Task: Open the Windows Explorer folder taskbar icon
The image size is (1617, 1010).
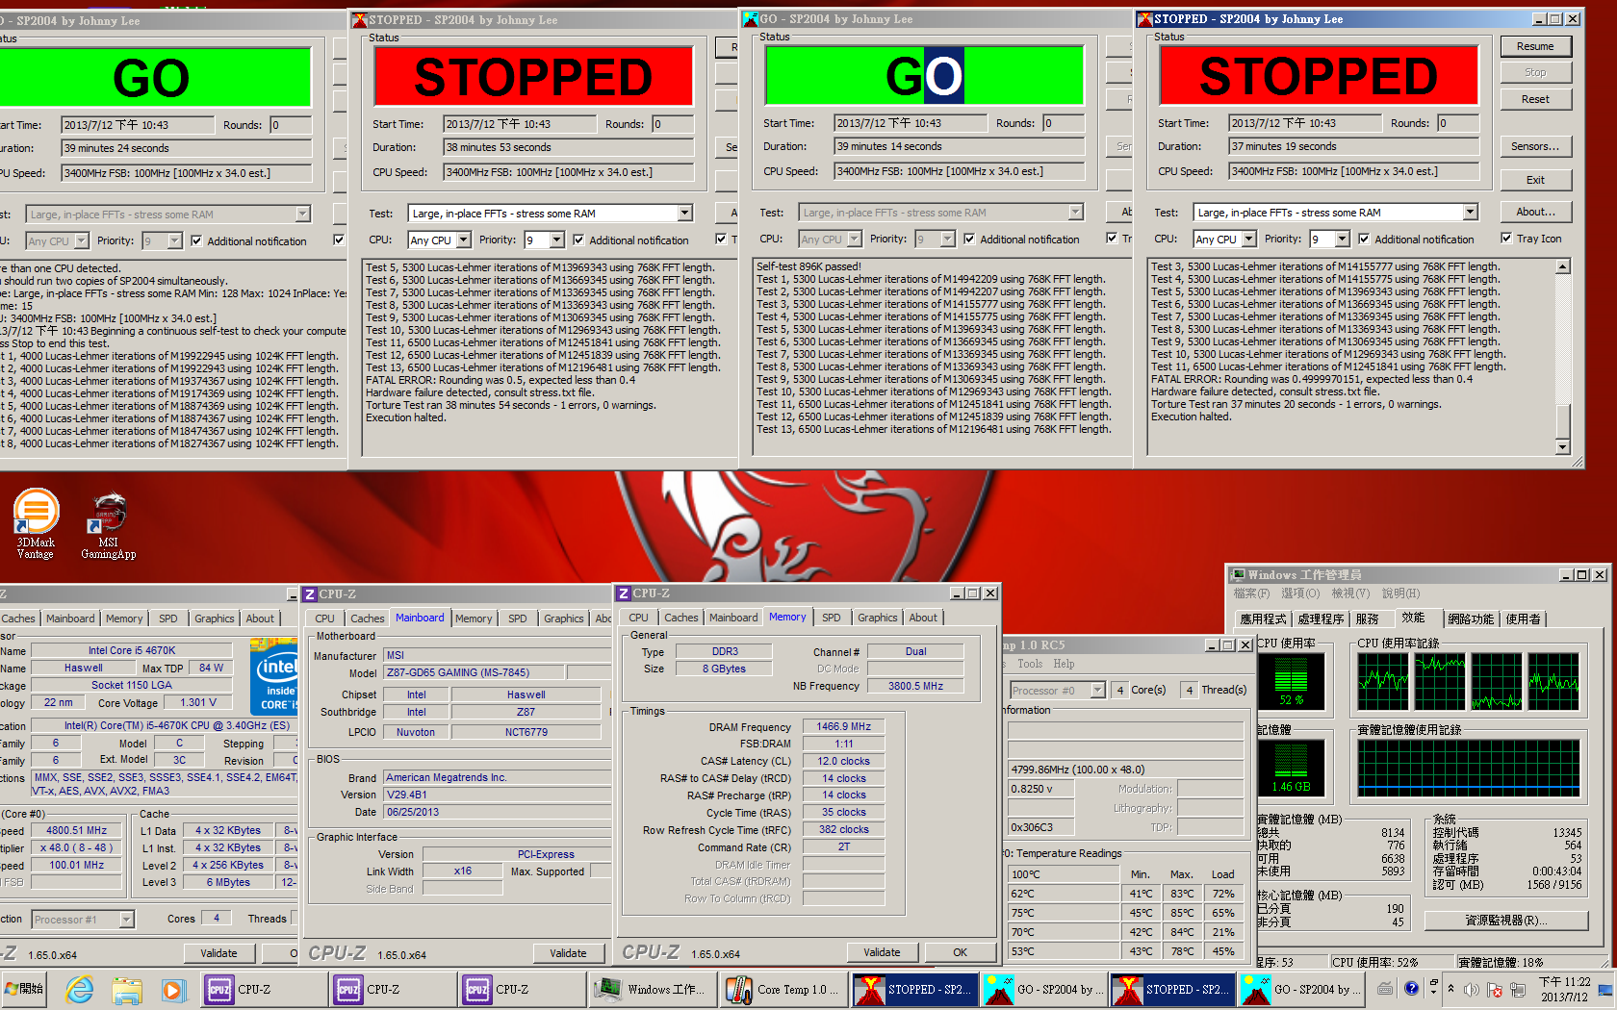Action: point(126,989)
